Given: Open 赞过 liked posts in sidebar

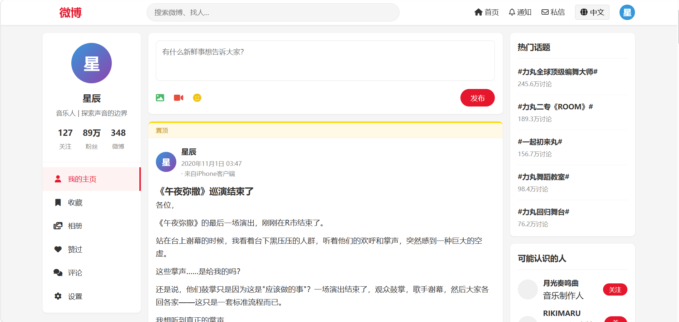Looking at the screenshot, I should [x=91, y=249].
